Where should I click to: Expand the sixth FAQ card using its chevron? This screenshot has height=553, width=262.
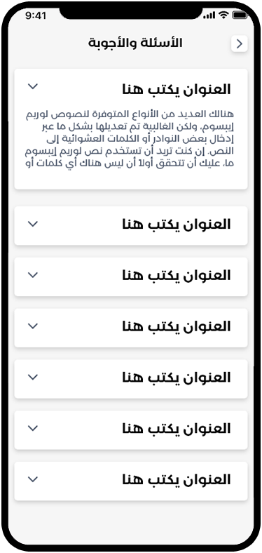click(x=33, y=428)
